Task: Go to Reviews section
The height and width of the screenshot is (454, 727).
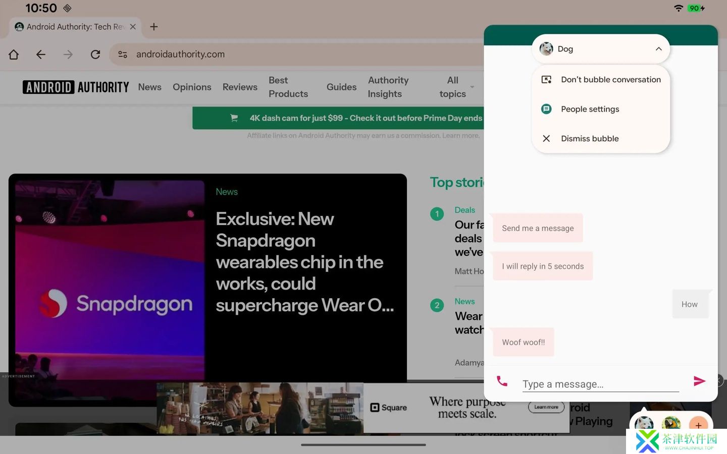Action: [x=240, y=87]
